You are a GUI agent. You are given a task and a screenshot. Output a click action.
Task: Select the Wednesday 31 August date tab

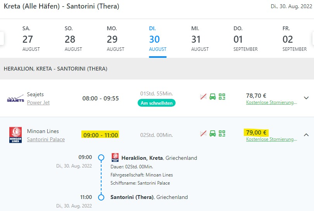click(200, 39)
